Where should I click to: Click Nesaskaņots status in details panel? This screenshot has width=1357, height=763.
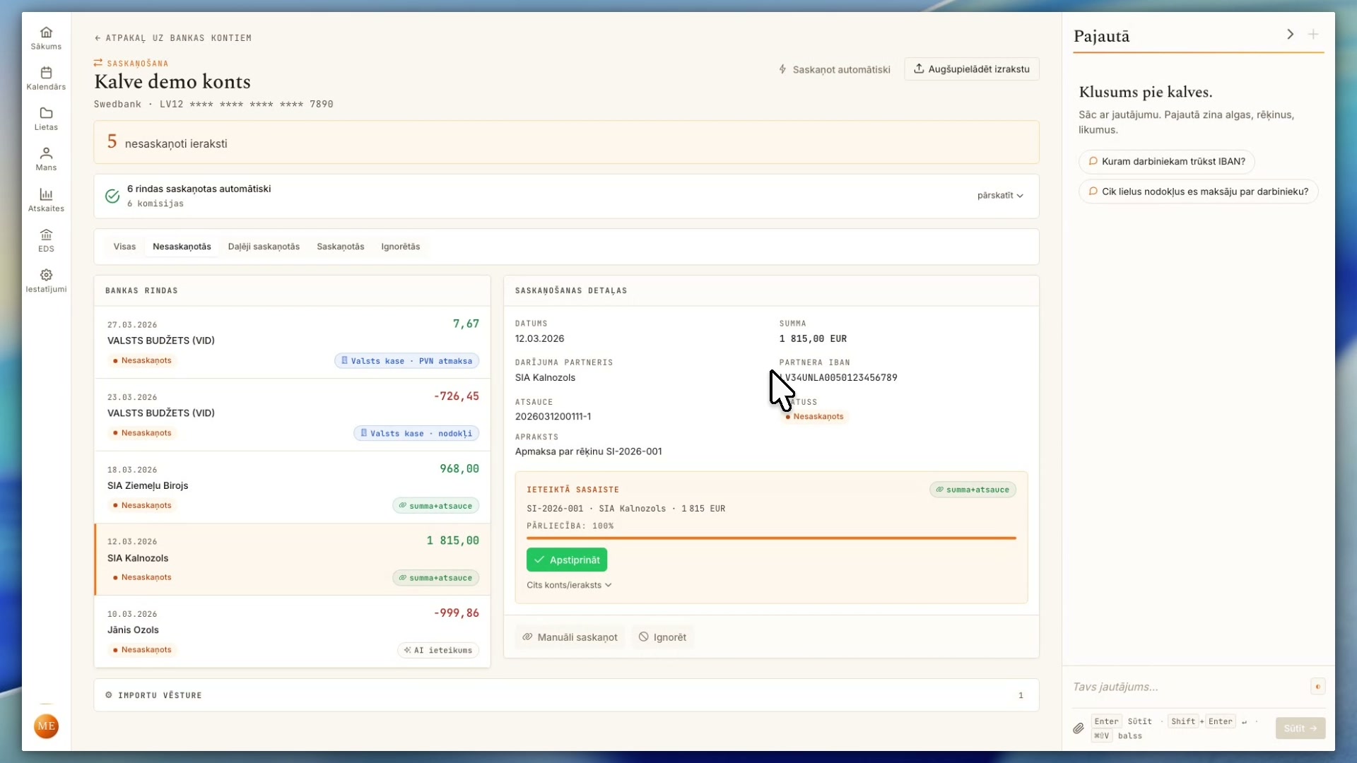(814, 417)
